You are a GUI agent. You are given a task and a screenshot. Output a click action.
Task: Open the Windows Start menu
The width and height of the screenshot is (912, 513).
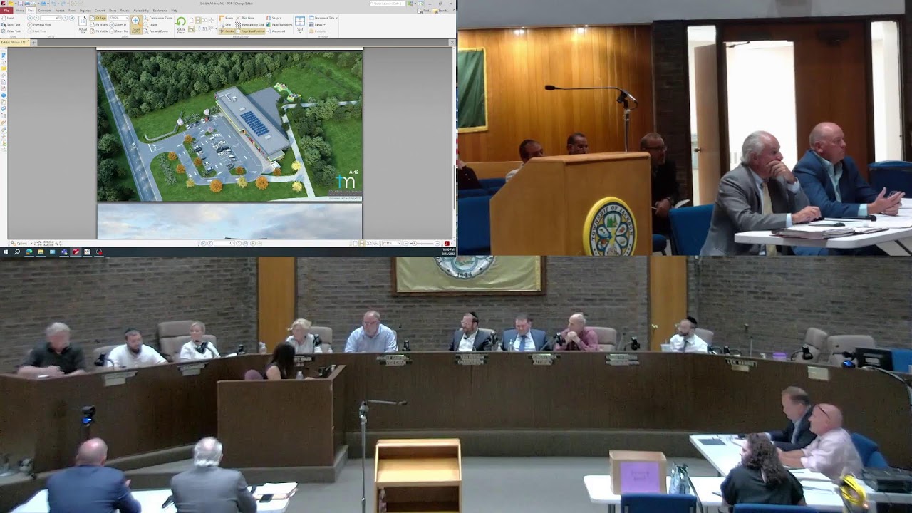click(x=6, y=252)
